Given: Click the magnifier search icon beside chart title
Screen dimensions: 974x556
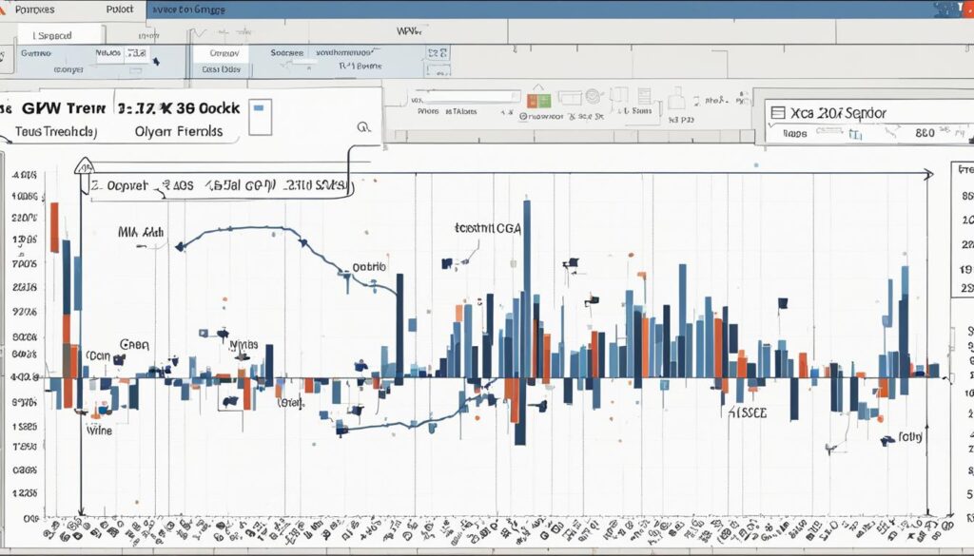Looking at the screenshot, I should click(x=362, y=126).
